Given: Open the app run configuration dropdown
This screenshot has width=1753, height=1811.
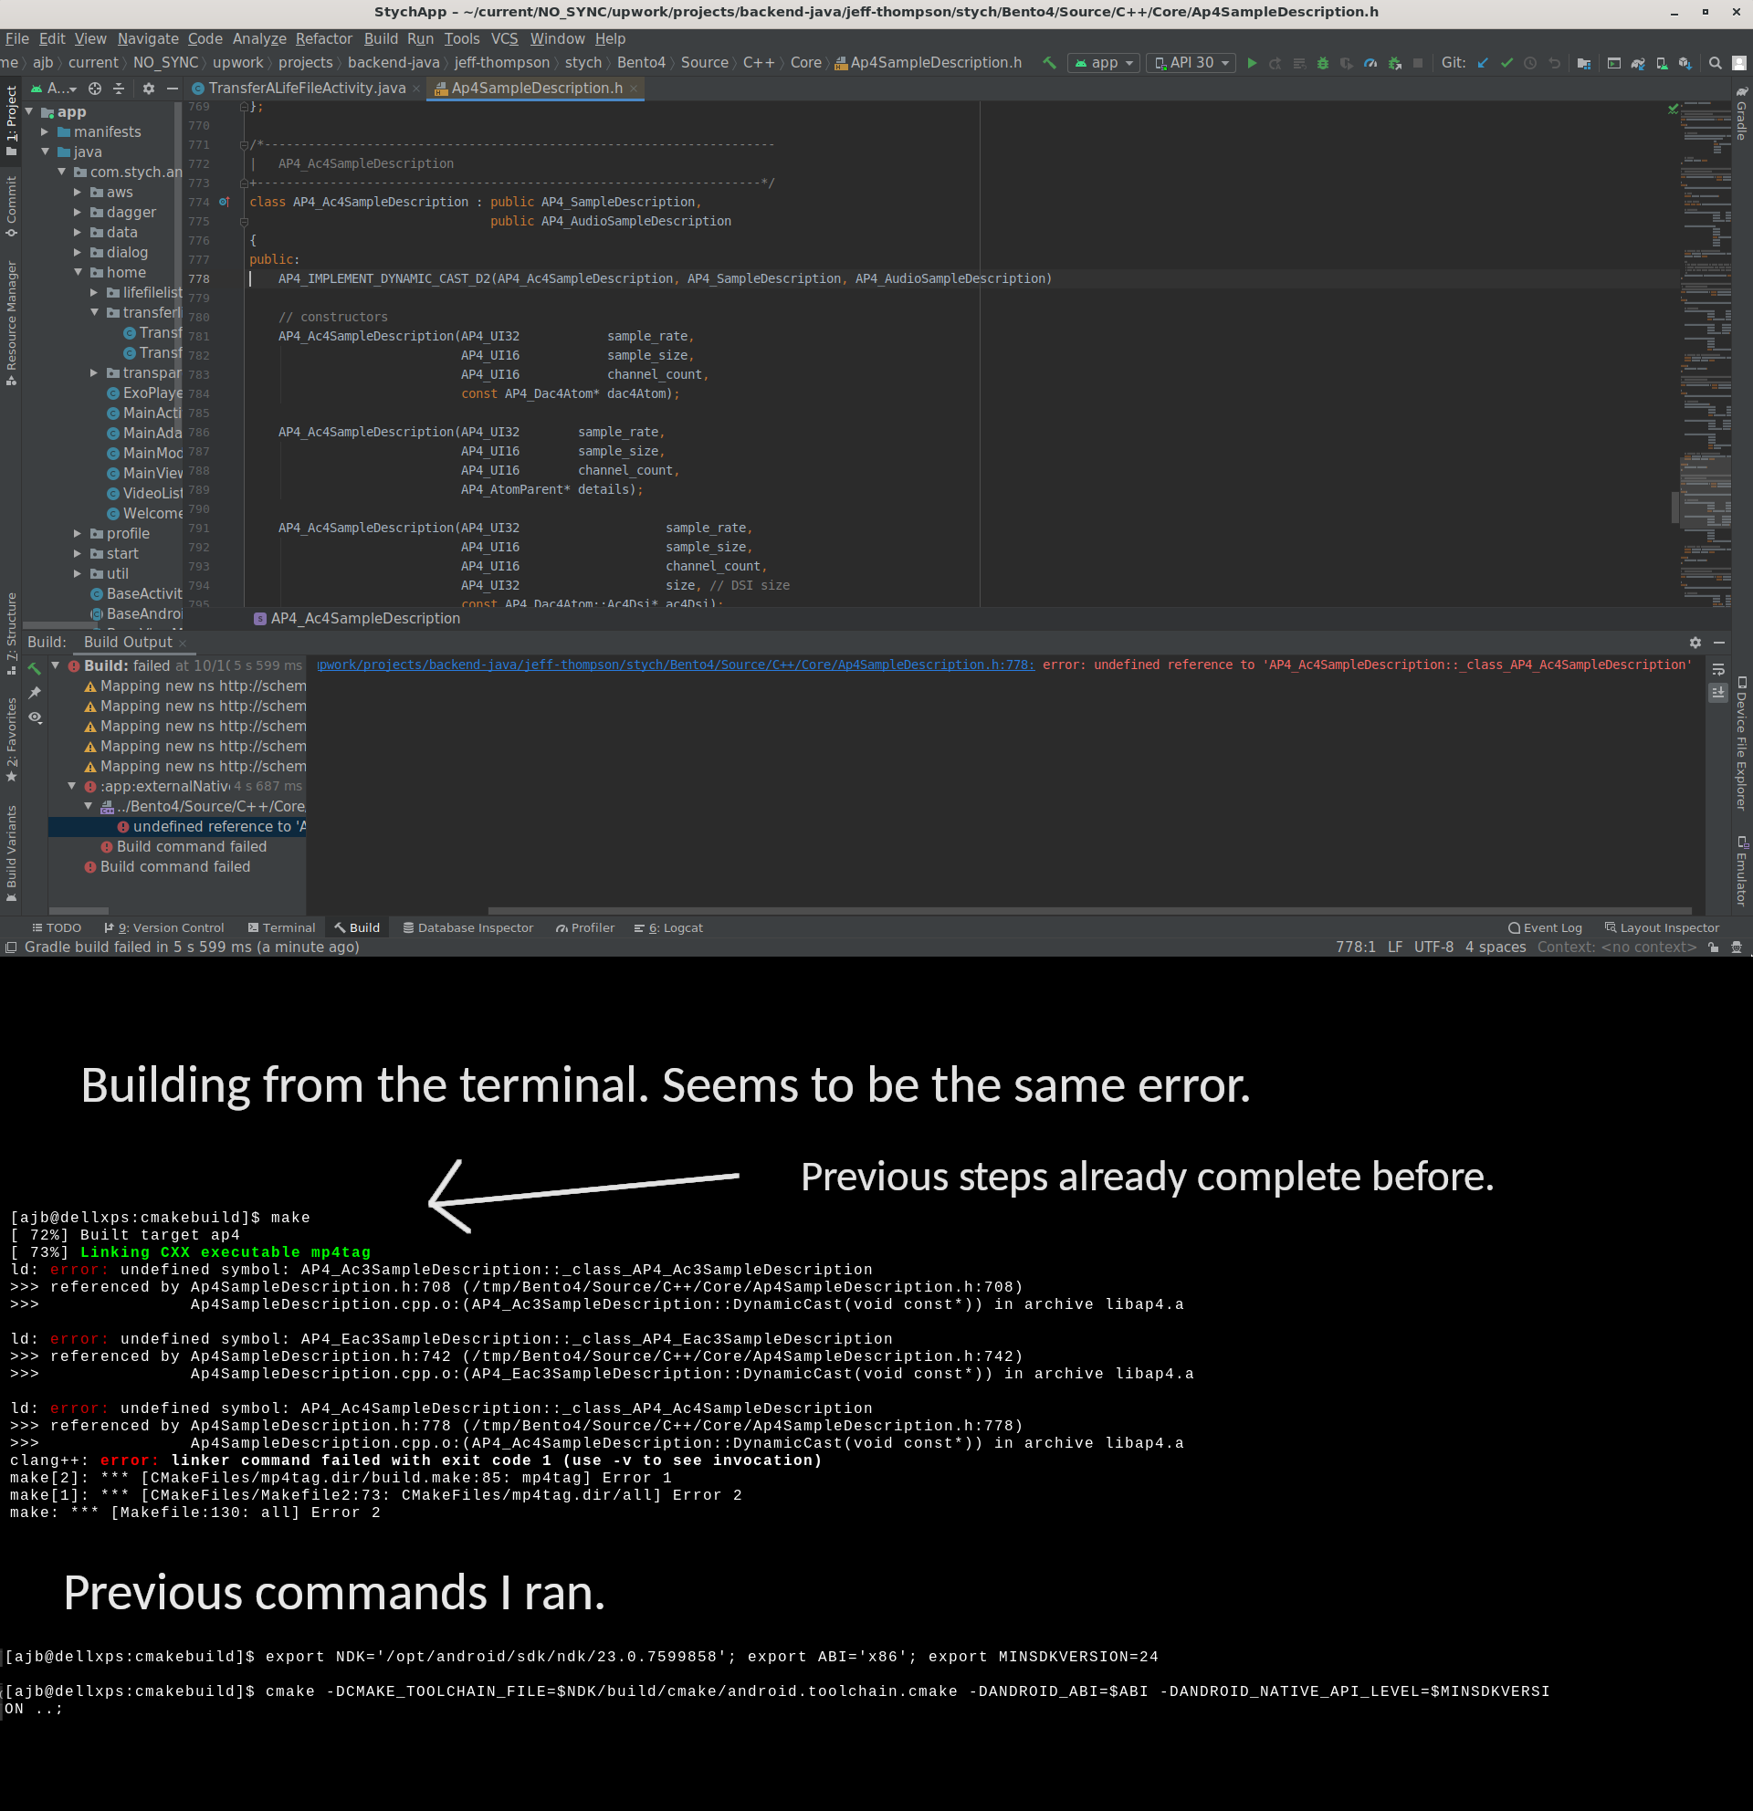Looking at the screenshot, I should (1103, 63).
